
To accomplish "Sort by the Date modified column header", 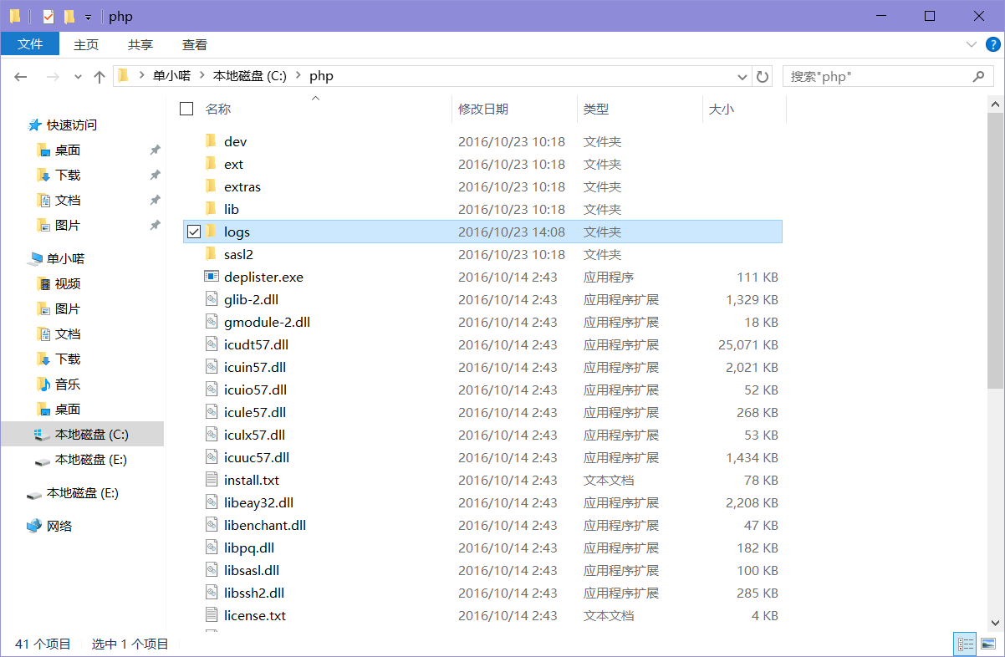I will point(483,109).
